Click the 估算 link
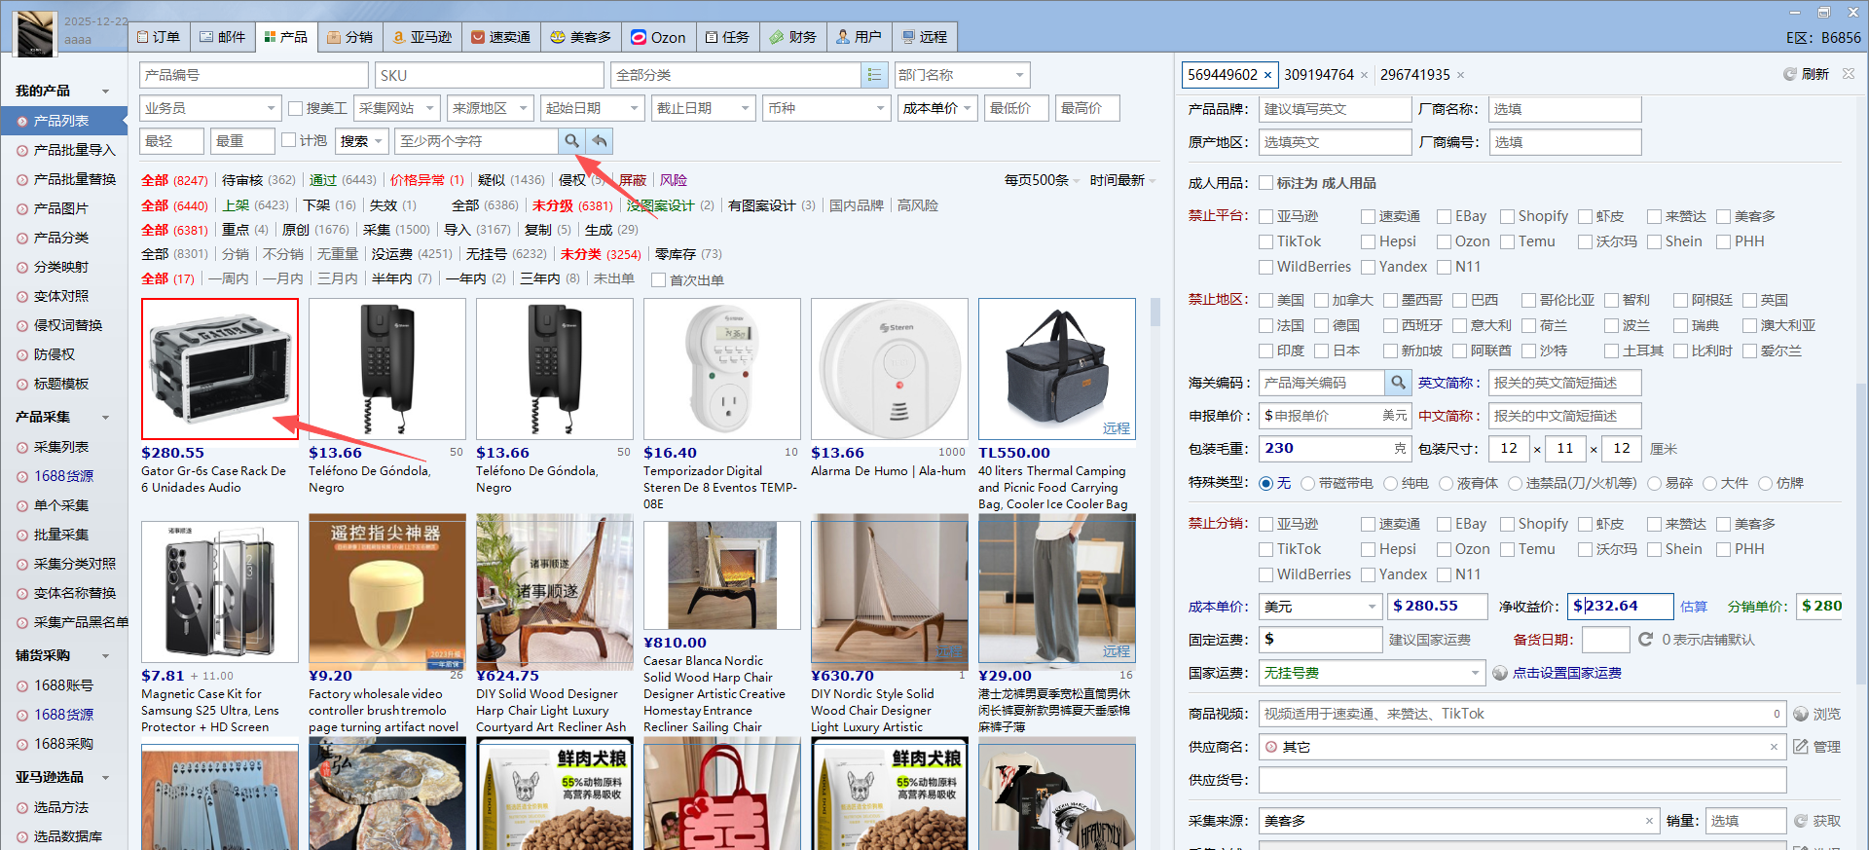The image size is (1869, 850). (1694, 607)
